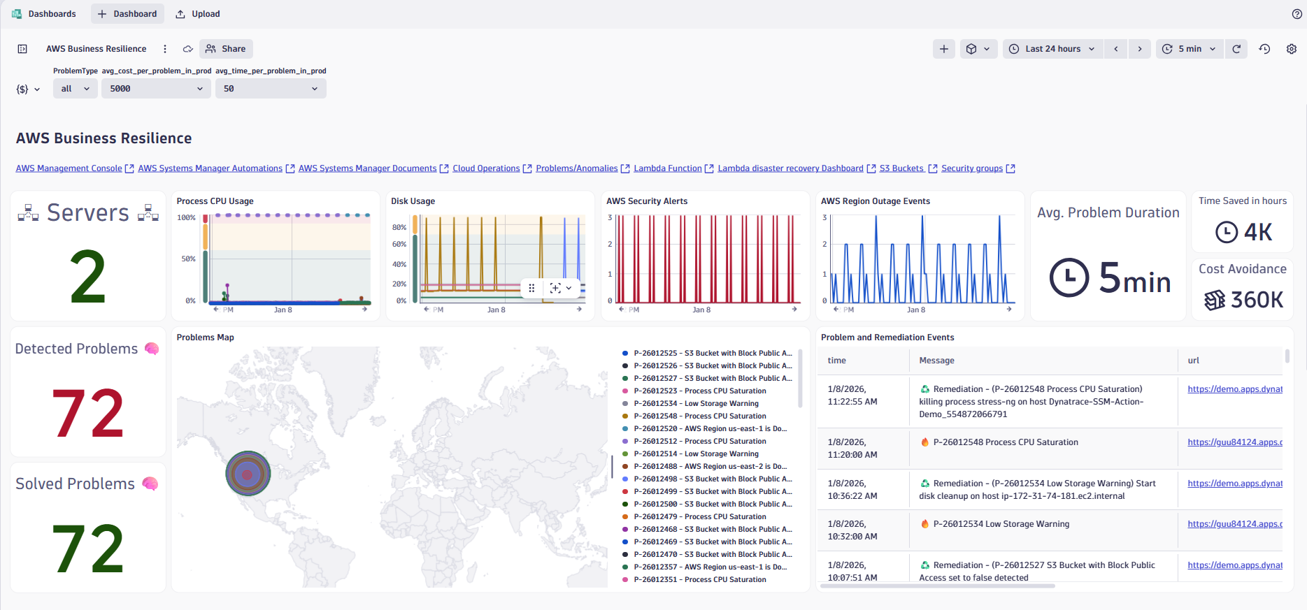Image resolution: width=1307 pixels, height=610 pixels.
Task: Expand the ProblemType dropdown set to all
Action: [76, 89]
